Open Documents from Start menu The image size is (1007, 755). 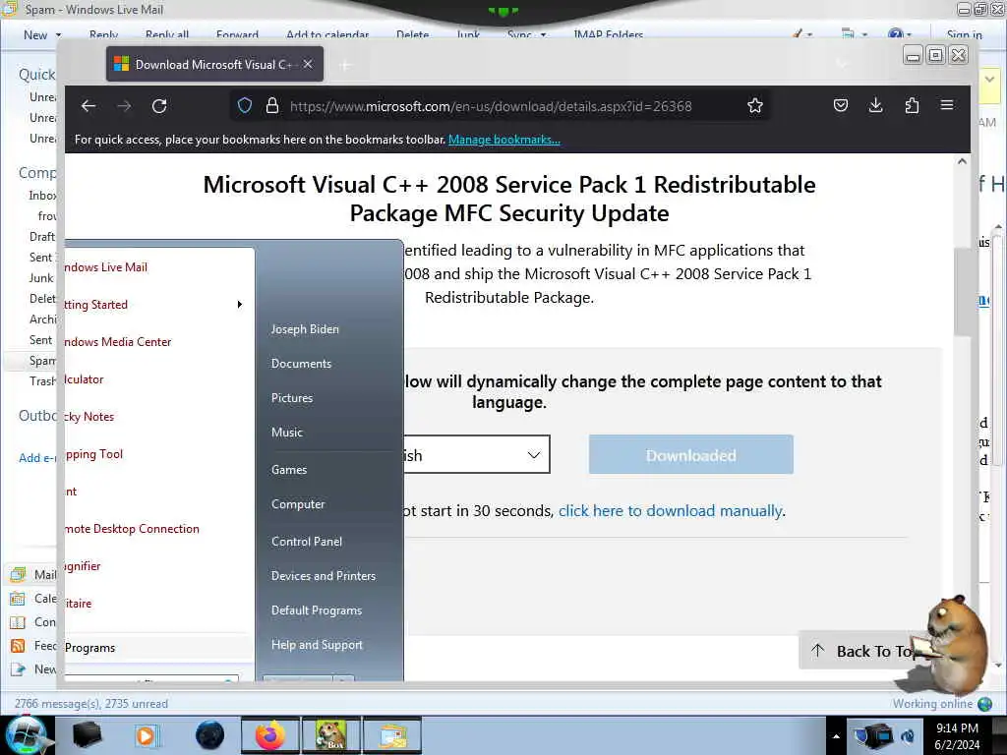(301, 364)
